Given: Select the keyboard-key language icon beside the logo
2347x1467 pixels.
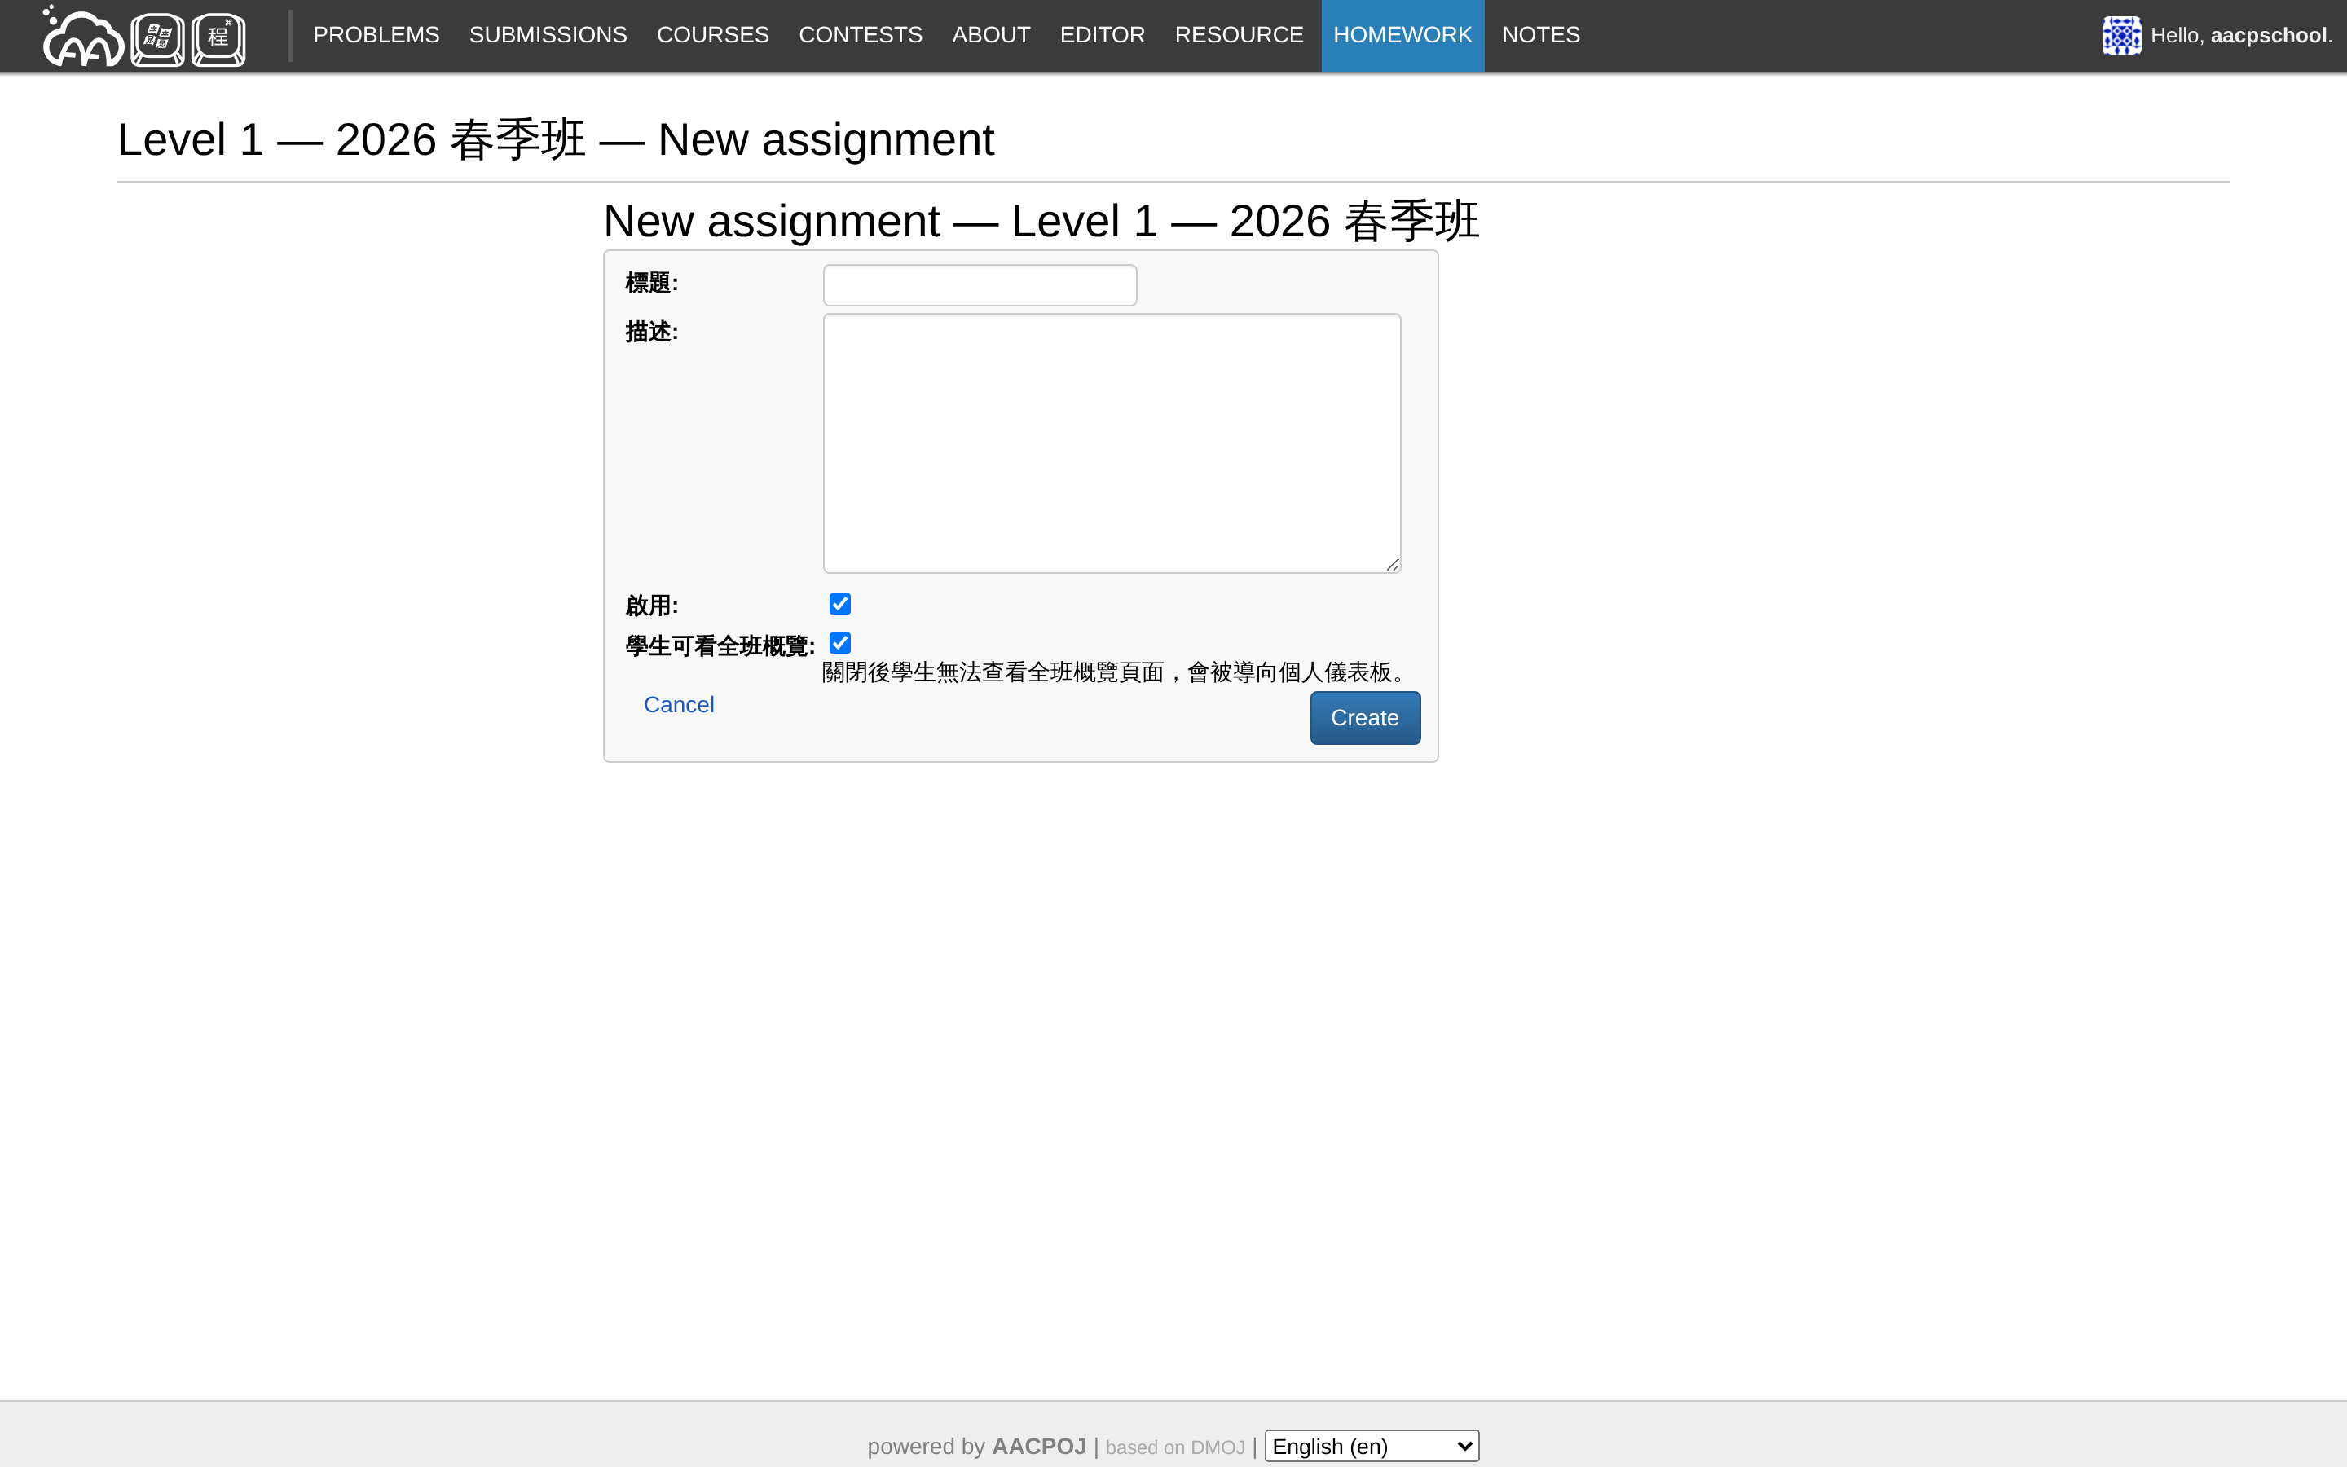Looking at the screenshot, I should tap(157, 37).
